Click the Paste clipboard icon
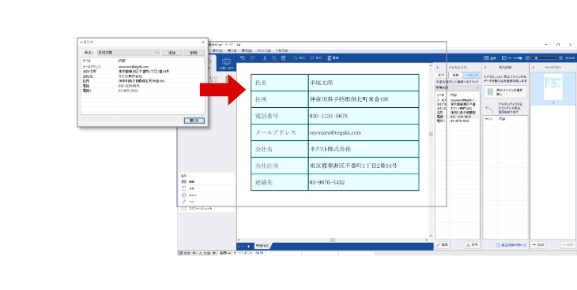 pyautogui.click(x=283, y=58)
